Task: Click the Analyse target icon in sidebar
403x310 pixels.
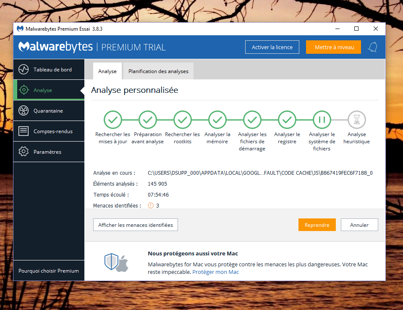Action: coord(24,90)
